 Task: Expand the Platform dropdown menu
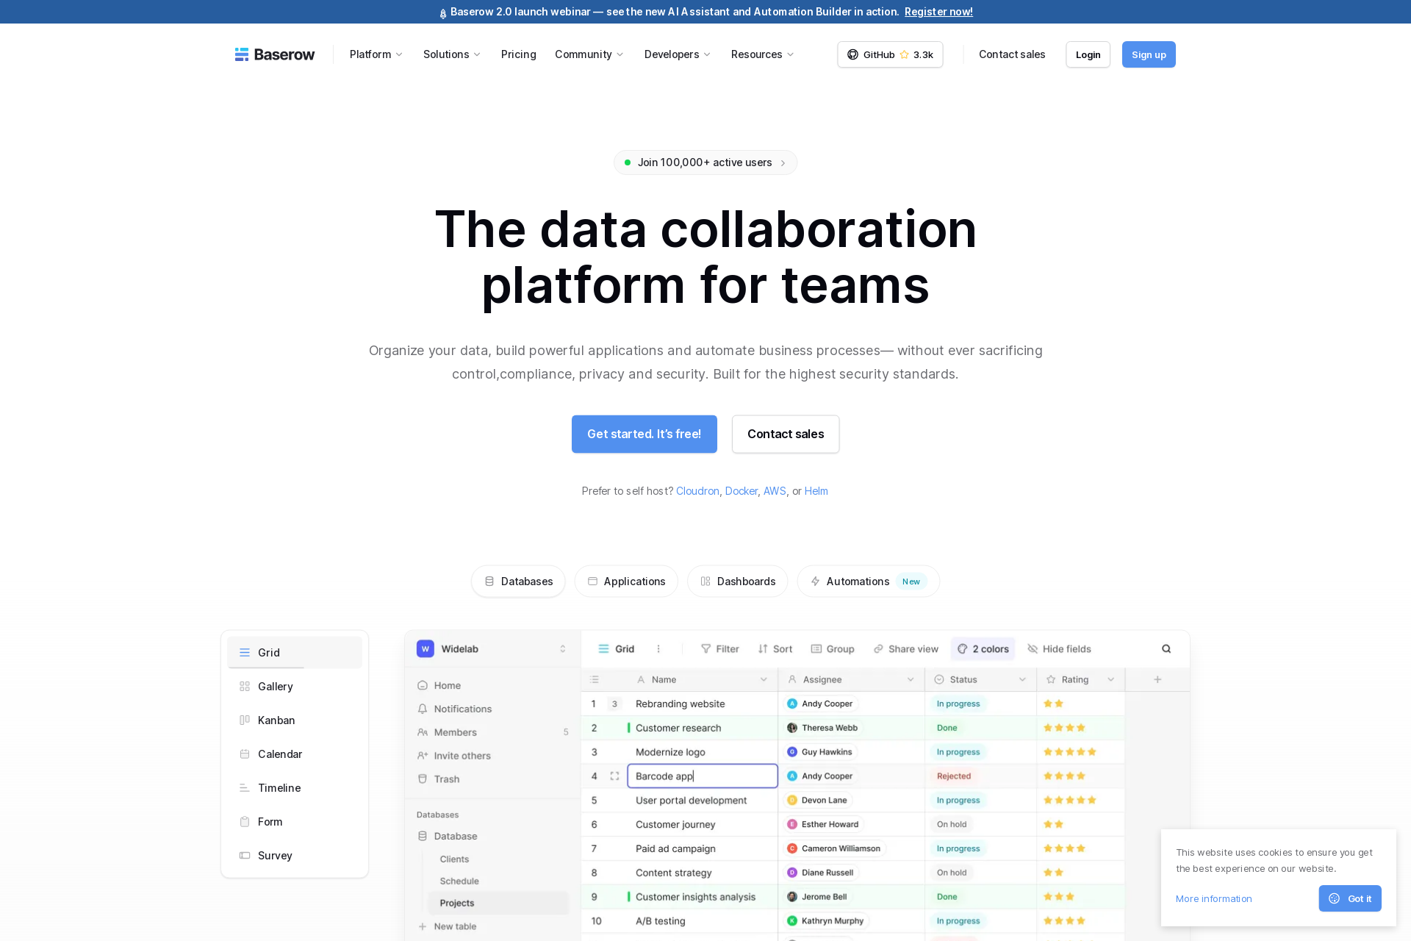point(376,54)
